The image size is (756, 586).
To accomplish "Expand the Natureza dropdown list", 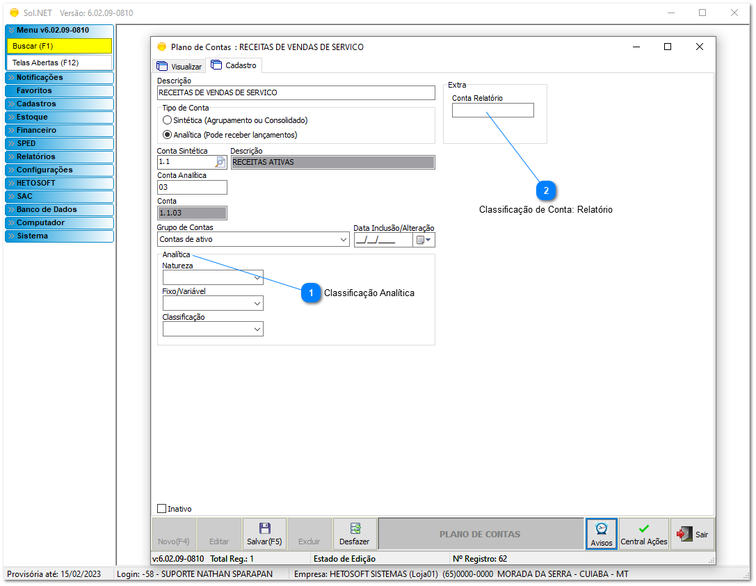I will (x=257, y=277).
